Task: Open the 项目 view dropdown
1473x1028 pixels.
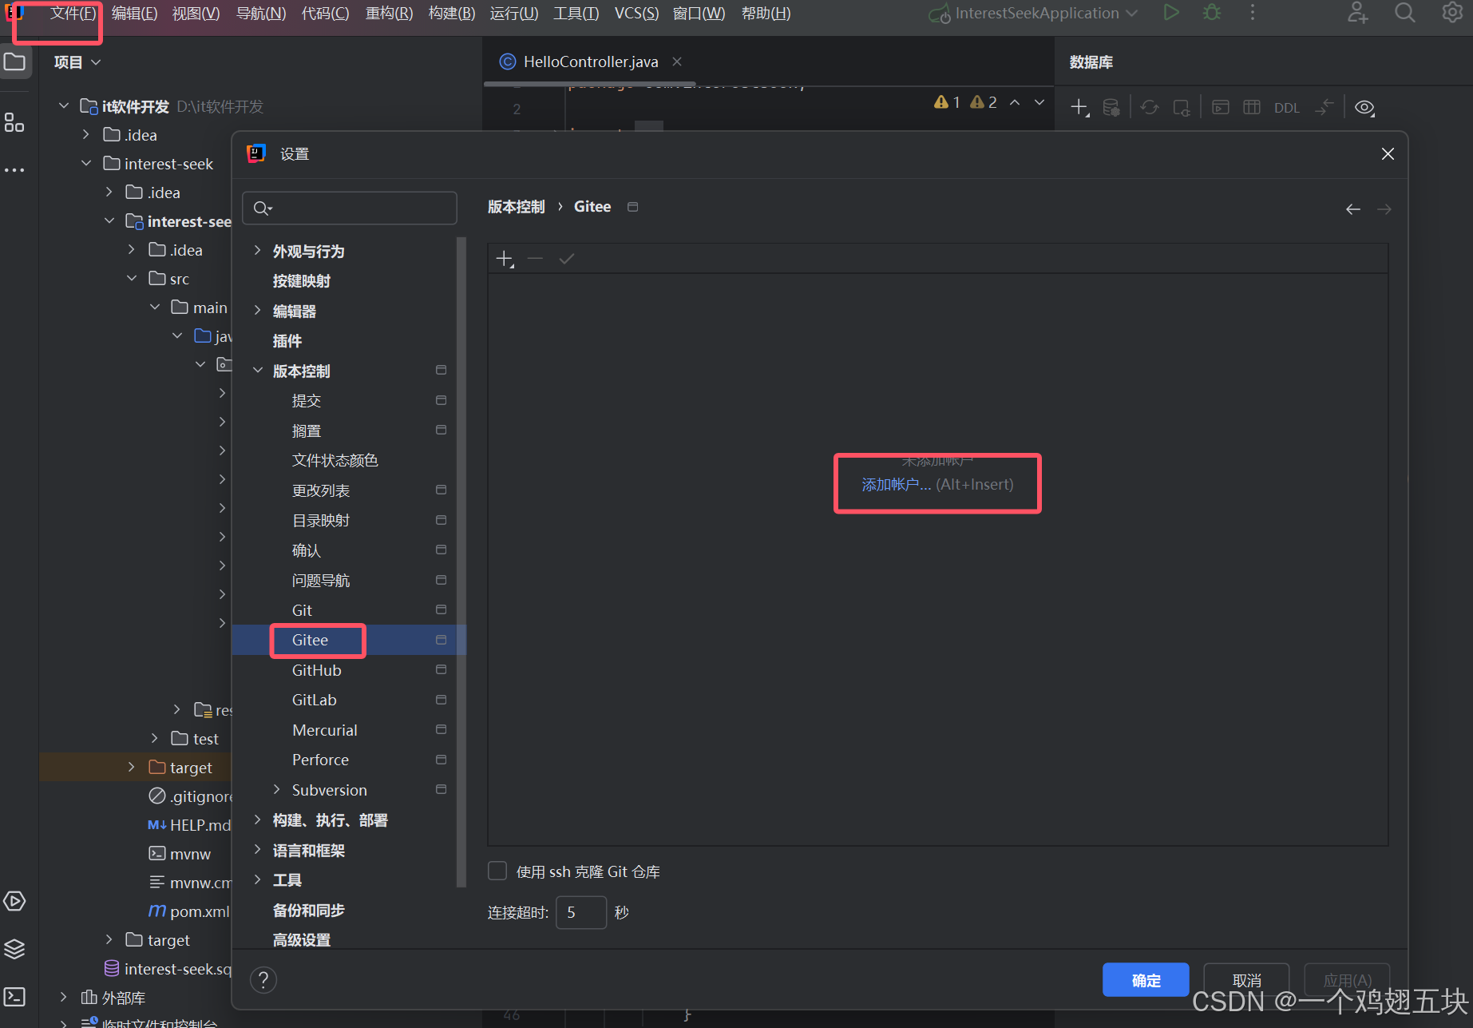Action: coord(77,62)
